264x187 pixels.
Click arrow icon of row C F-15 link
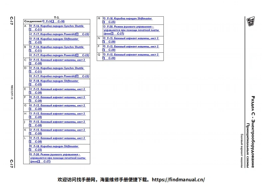point(31,60)
